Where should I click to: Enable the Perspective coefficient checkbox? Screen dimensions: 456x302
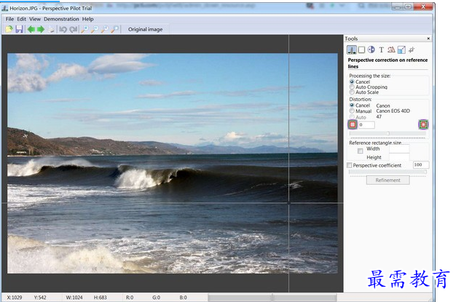(350, 165)
